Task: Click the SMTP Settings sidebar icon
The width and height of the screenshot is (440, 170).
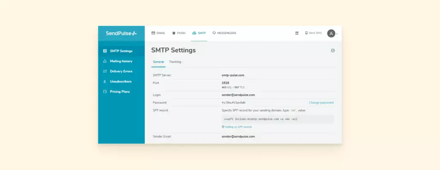Action: [x=105, y=51]
